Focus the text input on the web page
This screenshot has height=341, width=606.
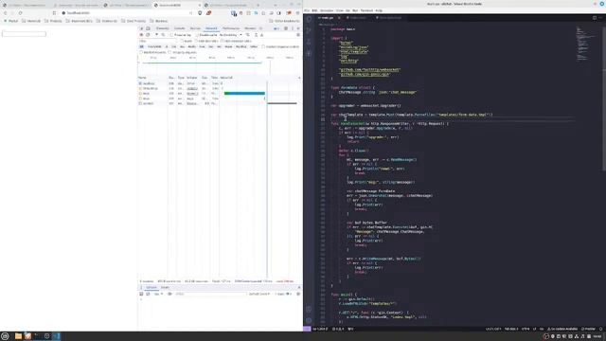24,34
